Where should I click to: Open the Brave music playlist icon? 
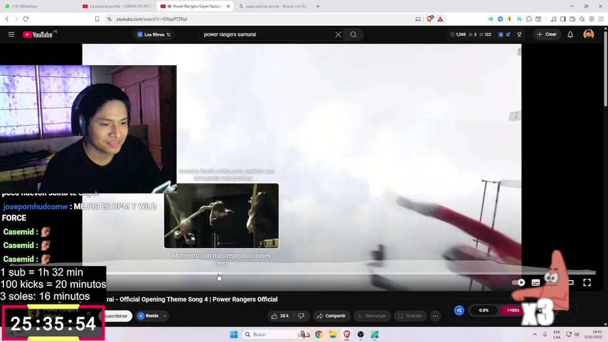click(553, 19)
